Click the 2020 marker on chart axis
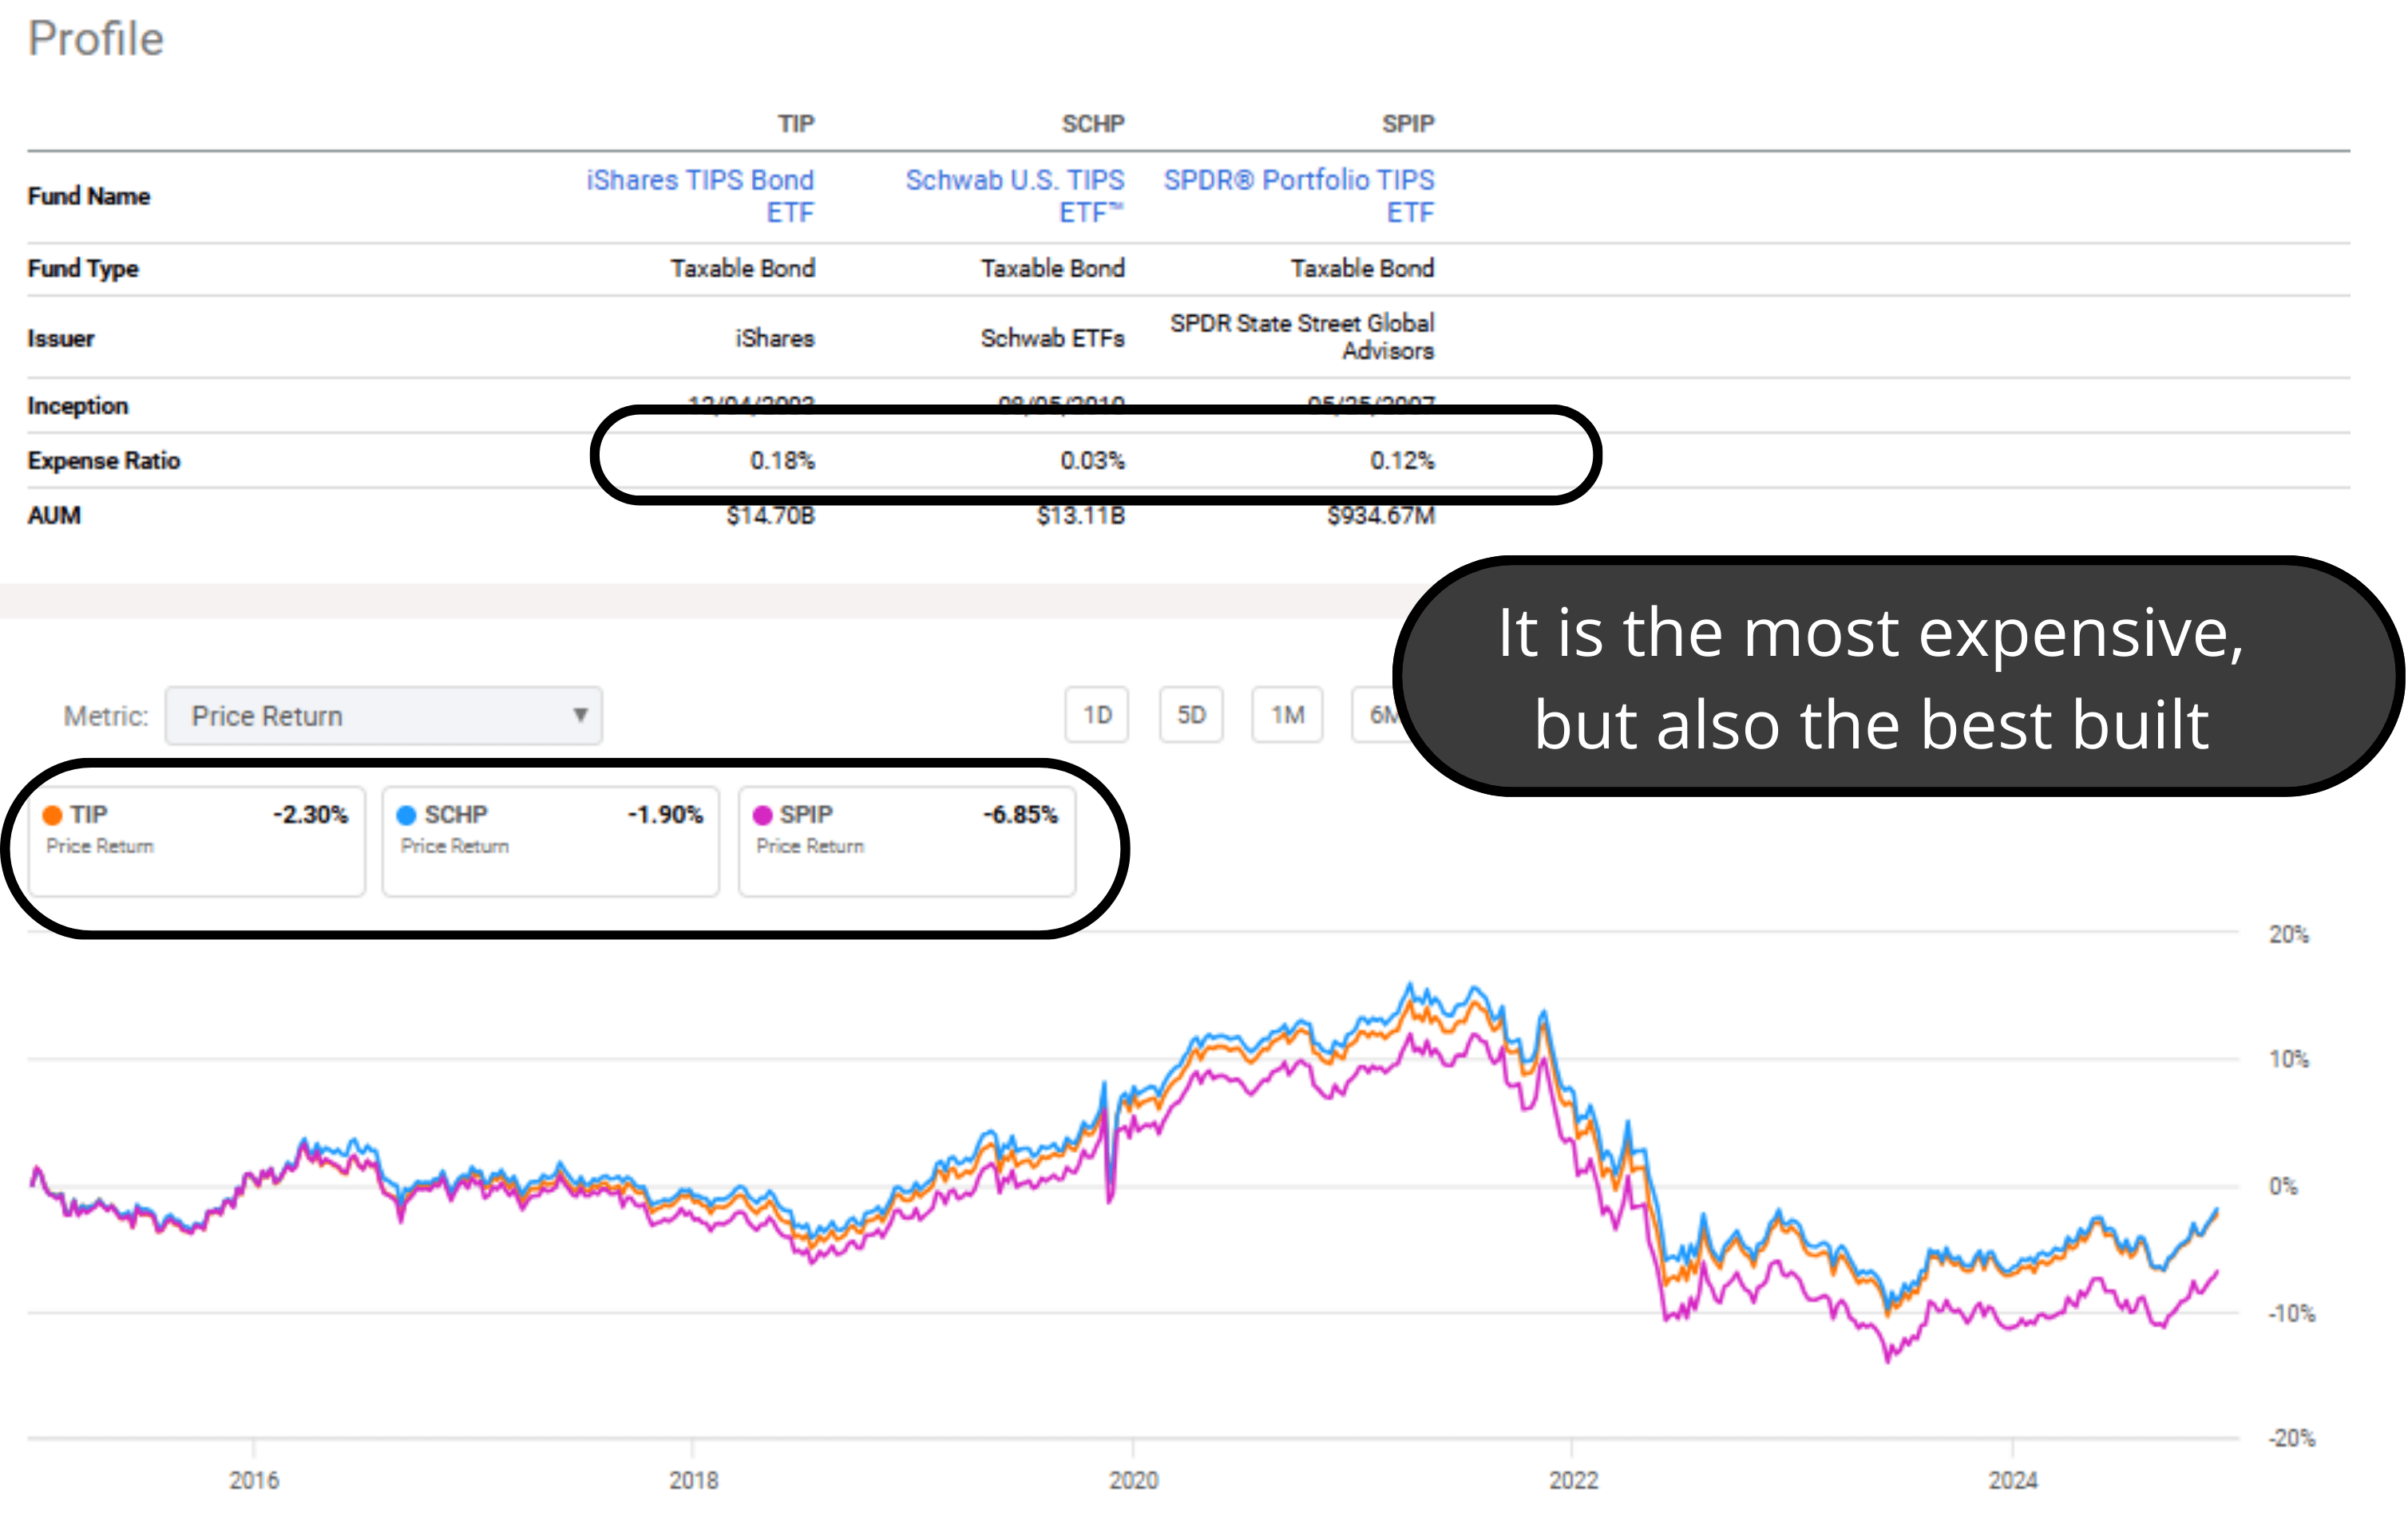Image resolution: width=2408 pixels, height=1516 pixels. 1133,1479
